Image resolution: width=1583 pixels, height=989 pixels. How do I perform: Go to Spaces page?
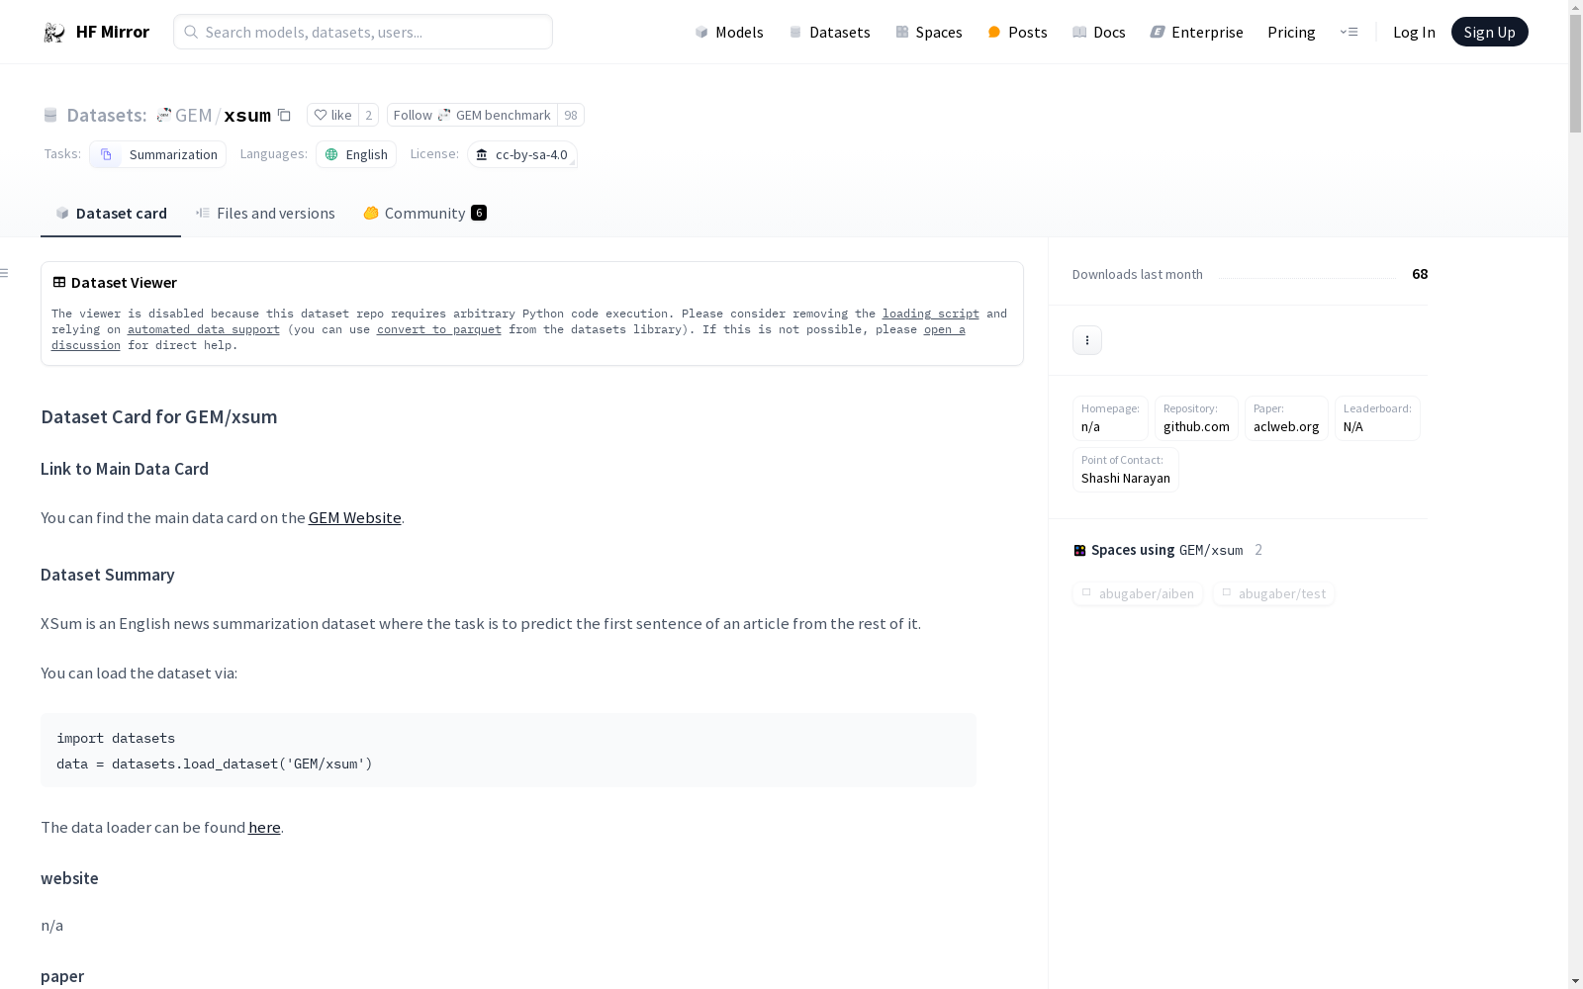click(x=928, y=32)
